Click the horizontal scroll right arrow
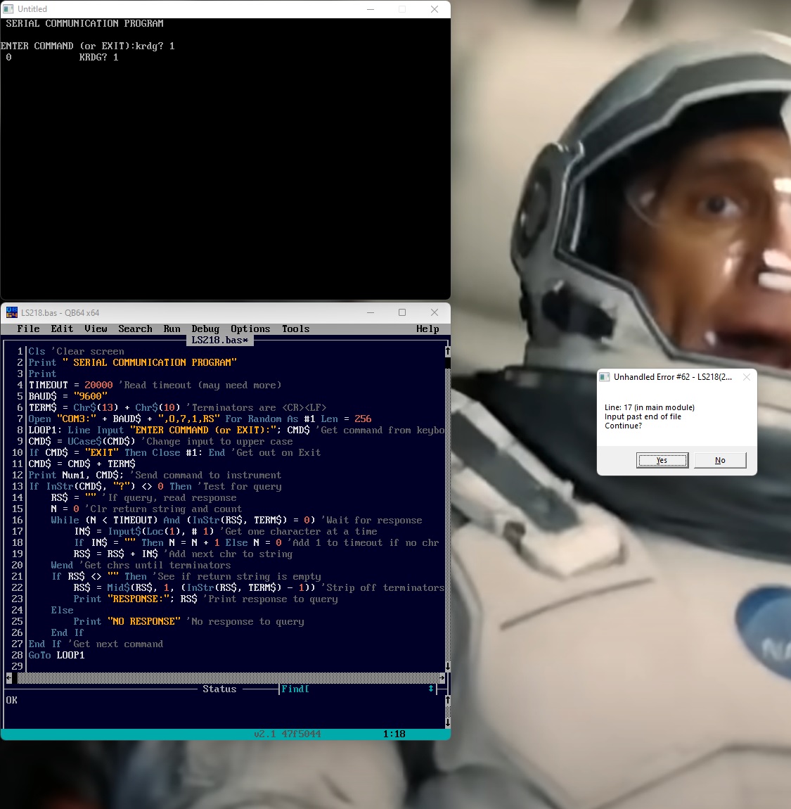Image resolution: width=791 pixels, height=809 pixels. coord(442,678)
